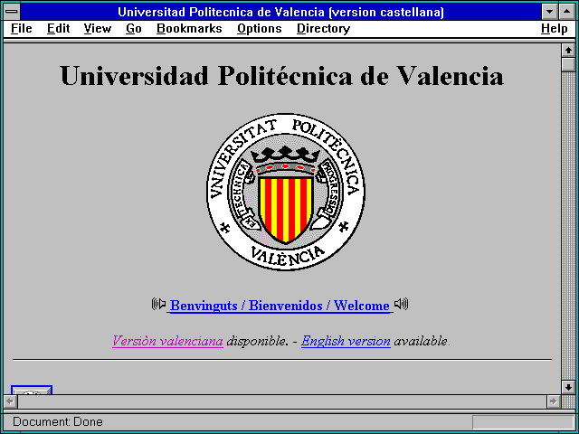
Task: Click the vertical scrollbar up arrow
Action: (x=568, y=51)
